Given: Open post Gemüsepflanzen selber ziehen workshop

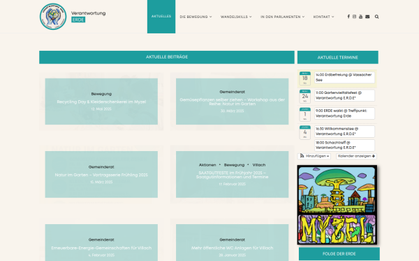Looking at the screenshot, I should [233, 102].
